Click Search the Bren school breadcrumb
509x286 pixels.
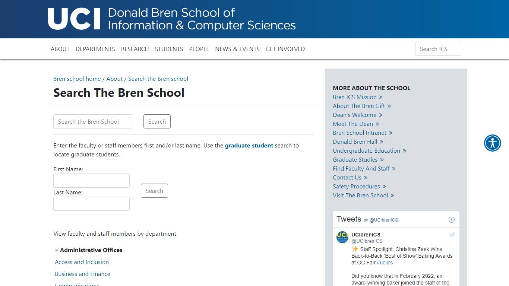point(158,79)
